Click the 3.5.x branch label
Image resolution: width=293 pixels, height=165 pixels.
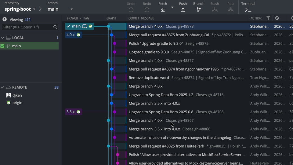(x=71, y=112)
